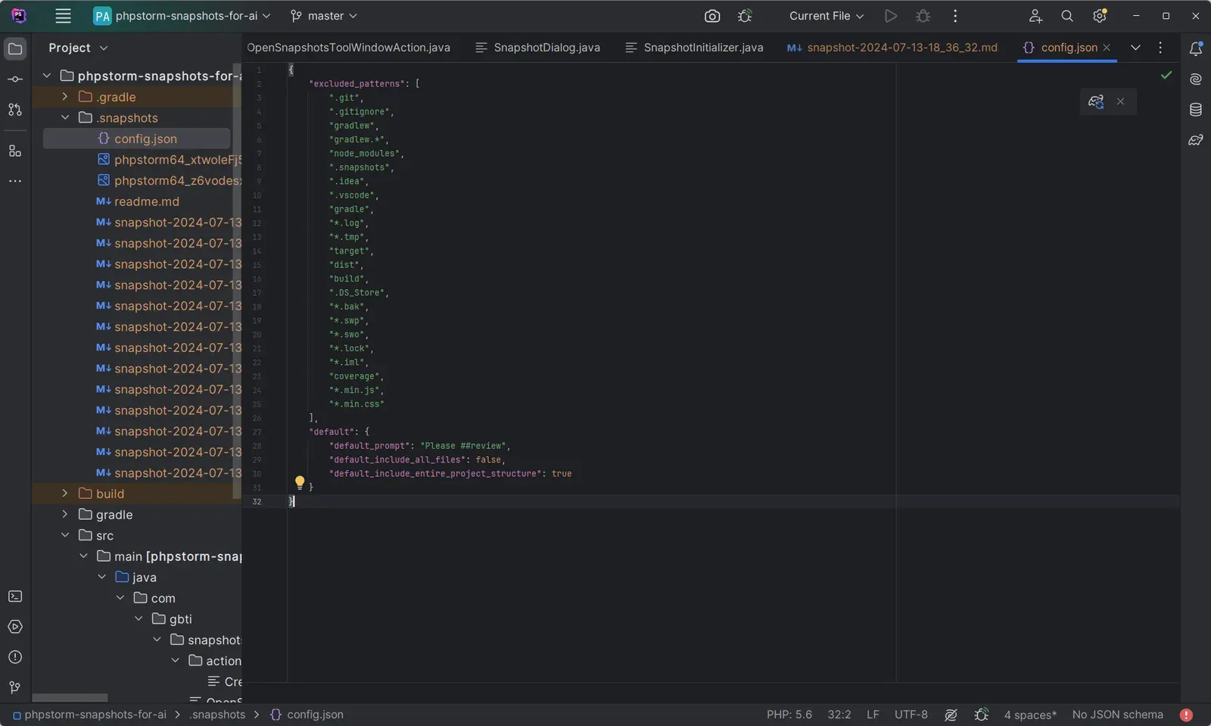This screenshot has width=1211, height=726.
Task: Open the Problems tool window
Action: [x=15, y=657]
